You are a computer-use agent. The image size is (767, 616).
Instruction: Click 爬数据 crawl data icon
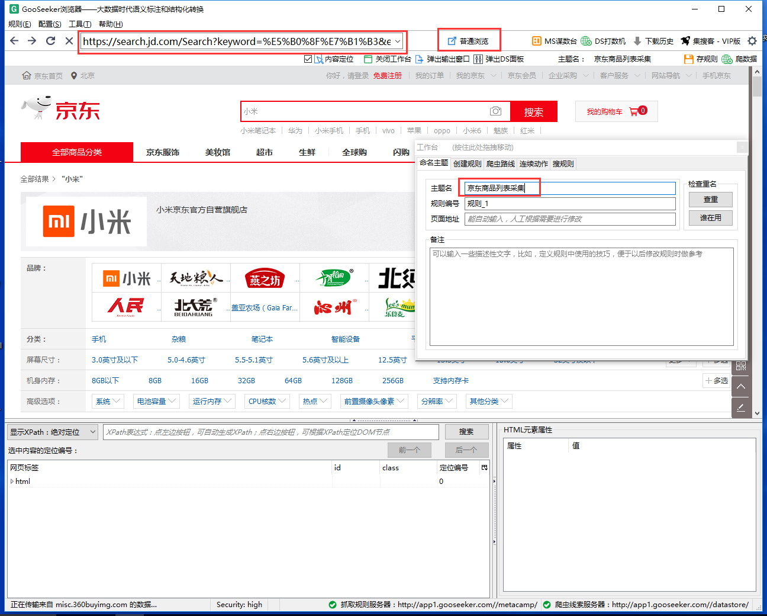[x=740, y=59]
